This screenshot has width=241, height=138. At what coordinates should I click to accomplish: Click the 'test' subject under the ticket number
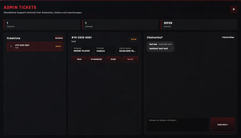74,41
